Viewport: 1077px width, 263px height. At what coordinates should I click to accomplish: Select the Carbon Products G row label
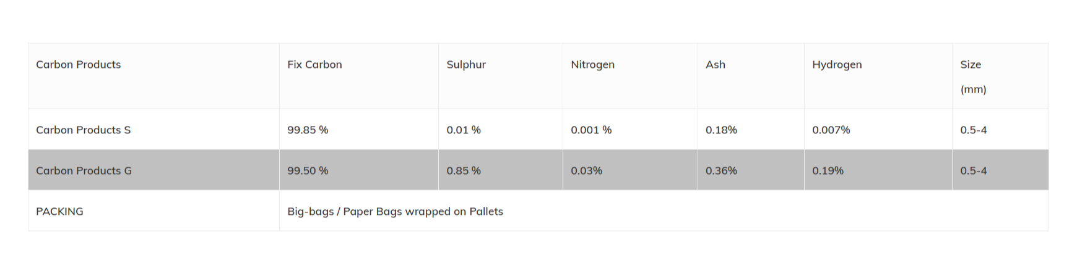(x=84, y=171)
